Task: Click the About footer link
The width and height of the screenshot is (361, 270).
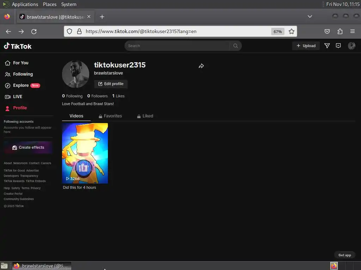Action: tap(8, 163)
